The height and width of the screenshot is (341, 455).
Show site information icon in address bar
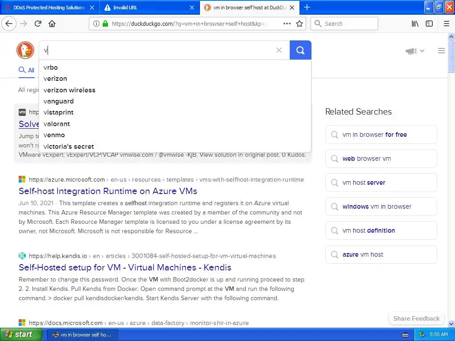(96, 24)
